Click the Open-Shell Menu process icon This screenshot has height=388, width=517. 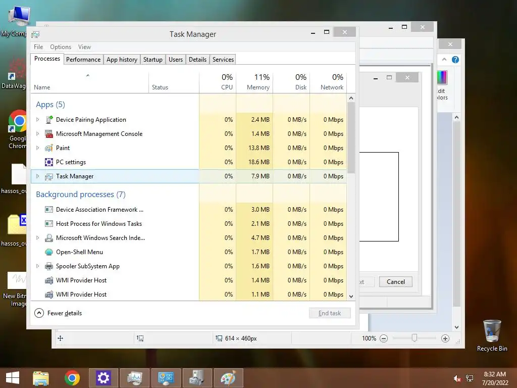pyautogui.click(x=49, y=252)
